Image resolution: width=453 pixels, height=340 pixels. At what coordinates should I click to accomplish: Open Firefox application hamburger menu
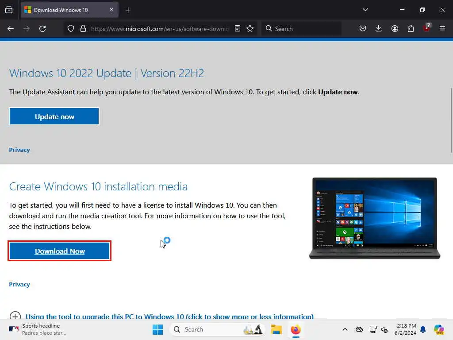tap(442, 28)
